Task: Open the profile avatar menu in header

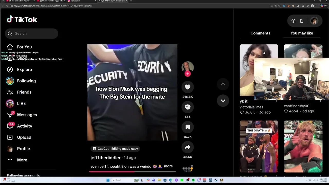Action: click(x=314, y=21)
